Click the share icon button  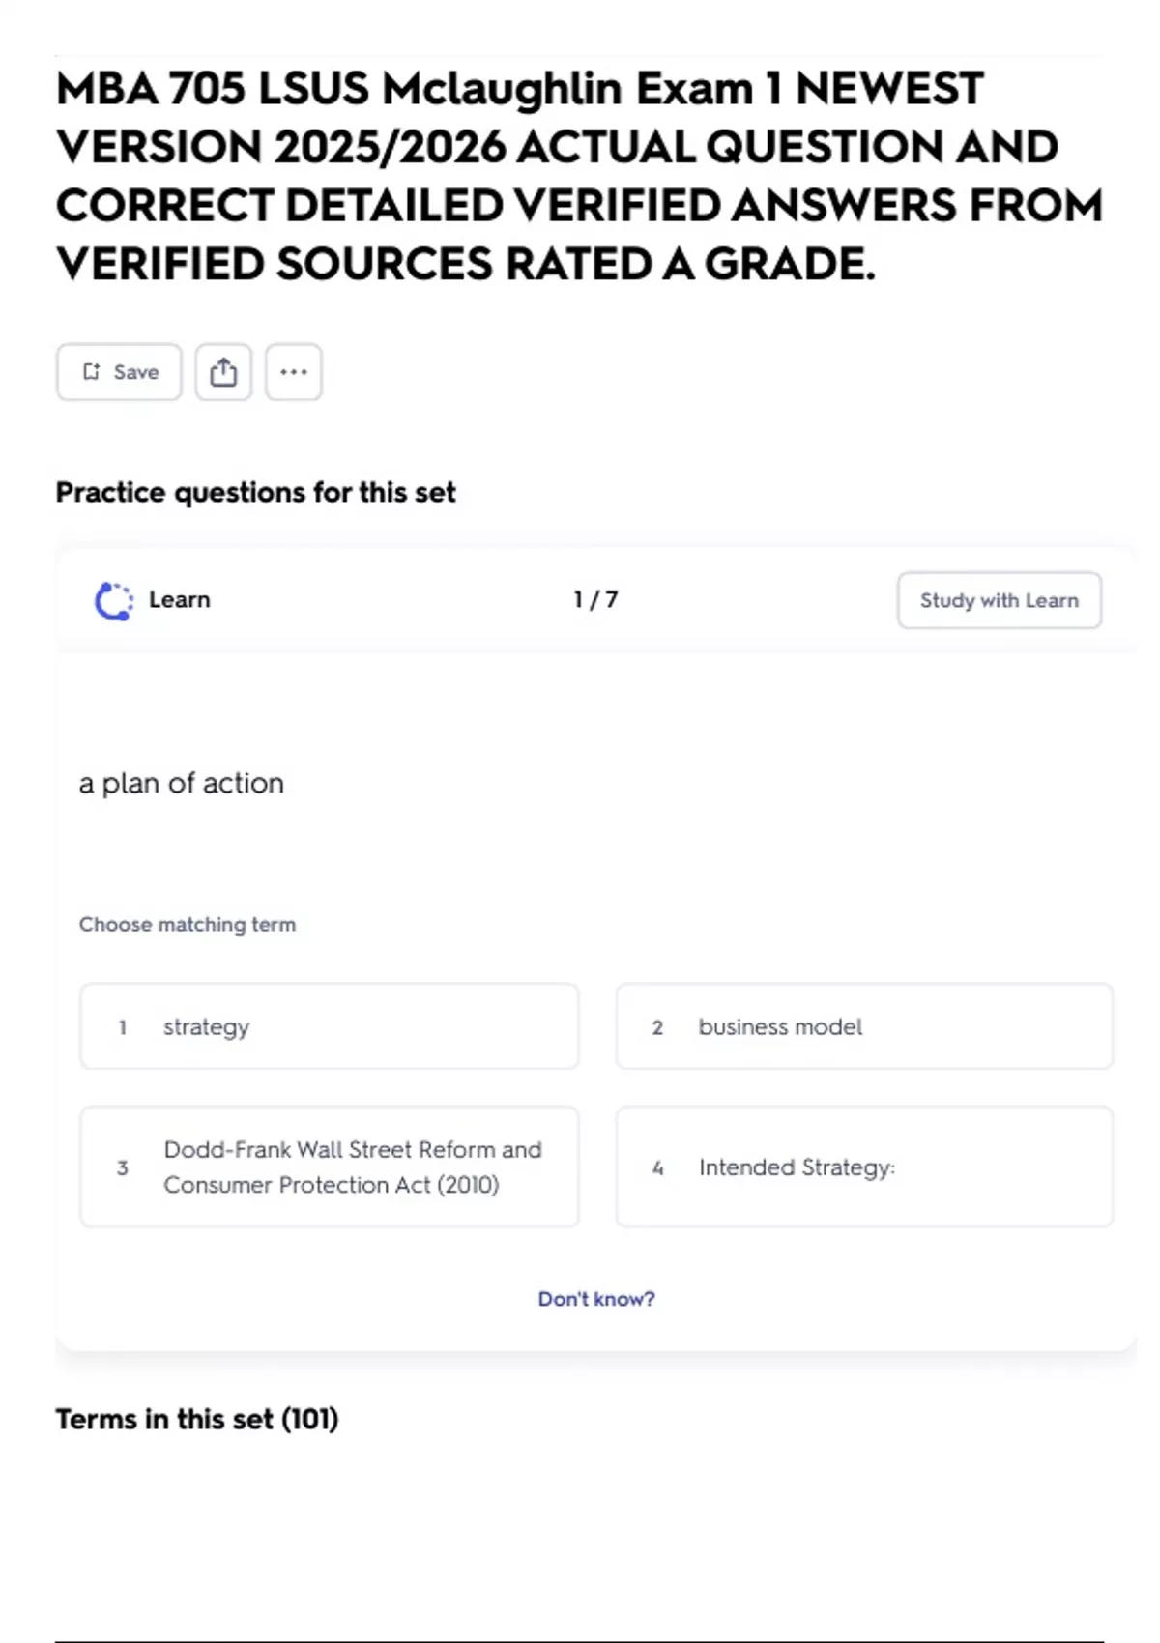pos(223,372)
